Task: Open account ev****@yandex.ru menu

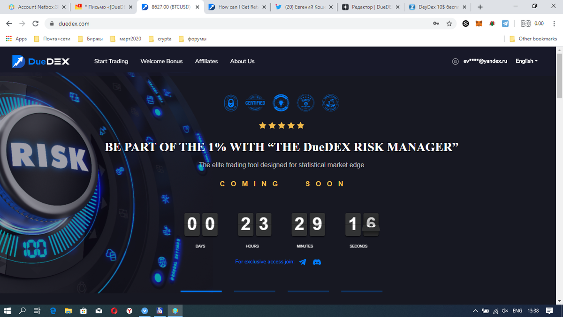Action: tap(485, 62)
